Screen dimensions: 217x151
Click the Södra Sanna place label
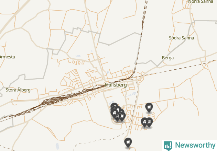click(181, 38)
